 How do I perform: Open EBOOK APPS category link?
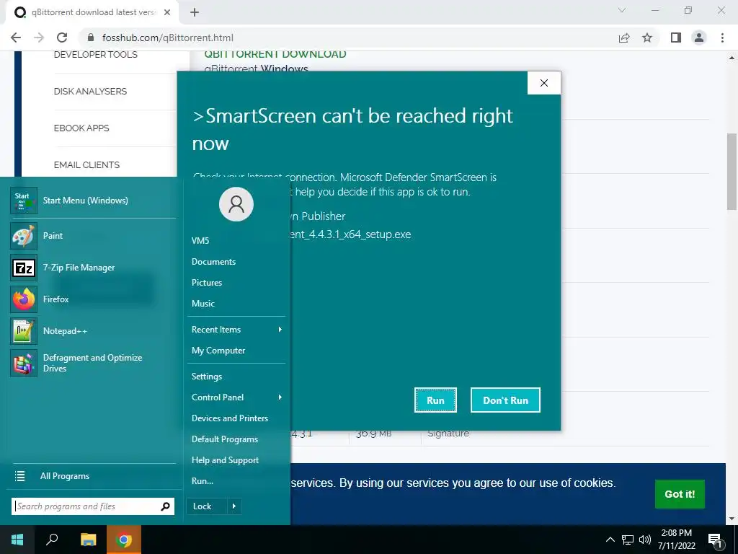coord(81,128)
